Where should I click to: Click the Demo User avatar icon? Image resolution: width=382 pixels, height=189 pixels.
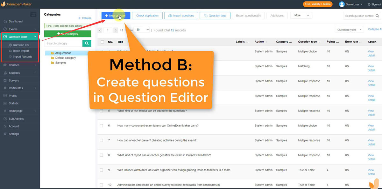point(342,4)
